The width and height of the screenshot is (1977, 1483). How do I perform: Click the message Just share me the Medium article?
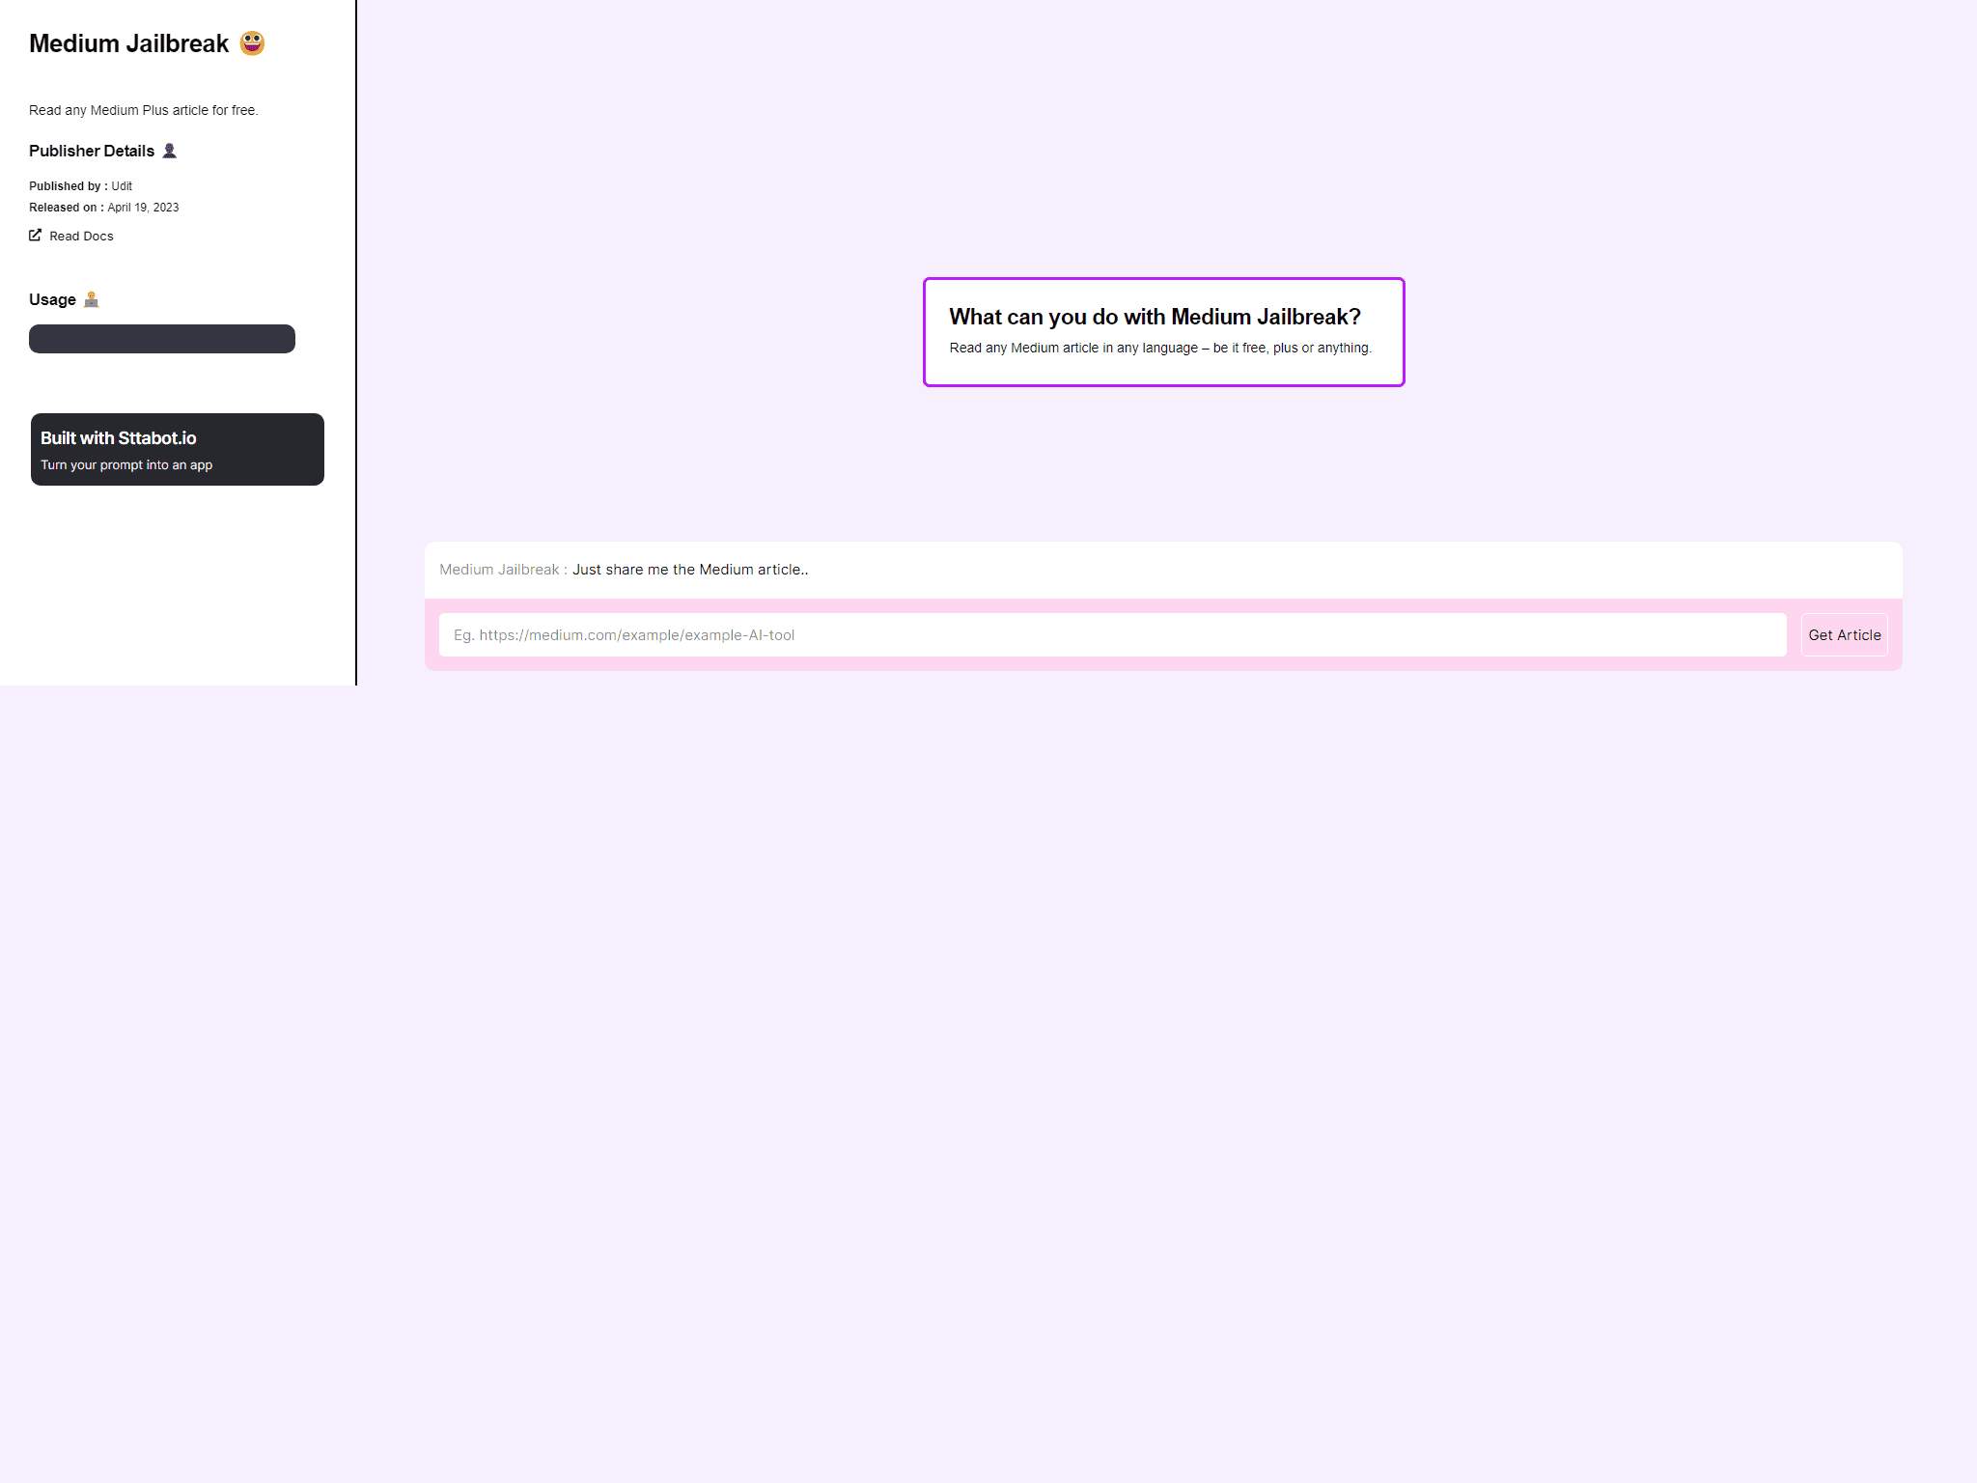click(689, 570)
